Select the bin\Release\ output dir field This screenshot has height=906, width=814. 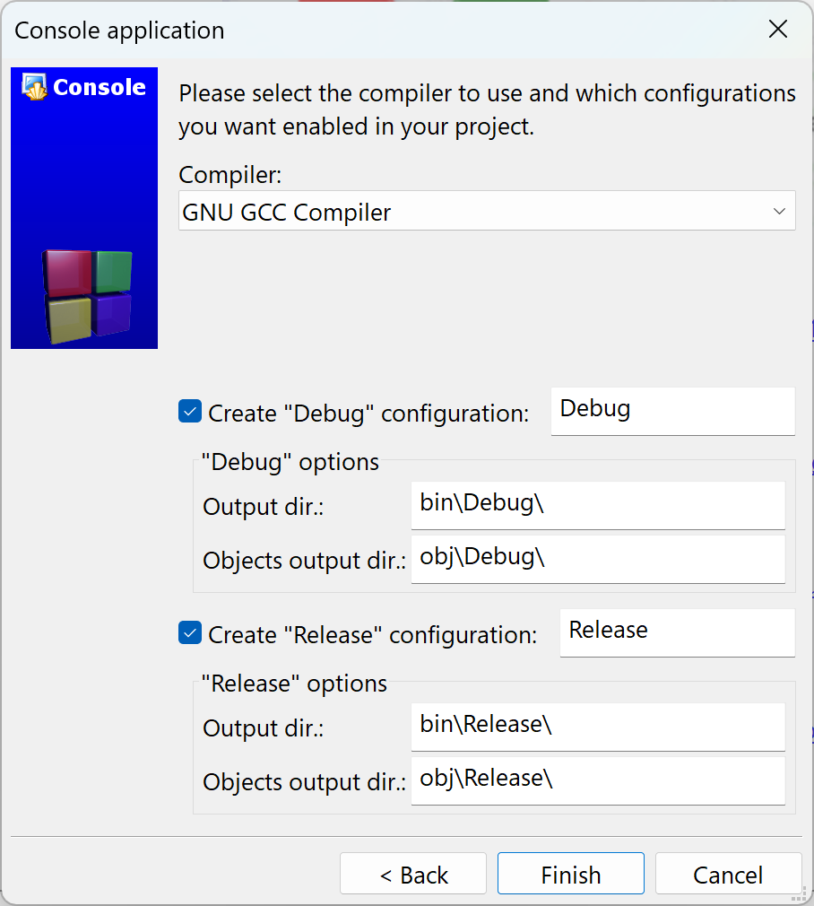[x=598, y=727]
